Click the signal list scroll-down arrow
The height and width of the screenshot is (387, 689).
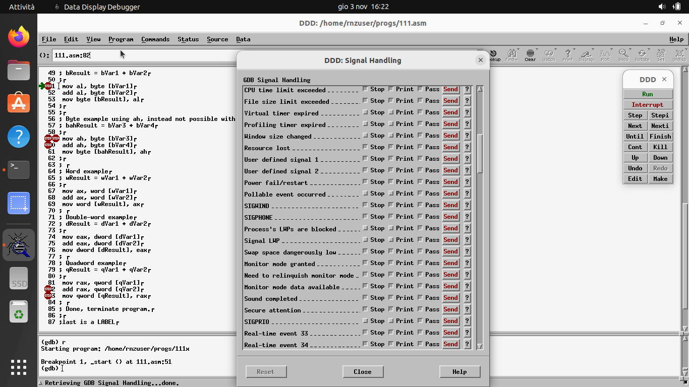click(480, 346)
